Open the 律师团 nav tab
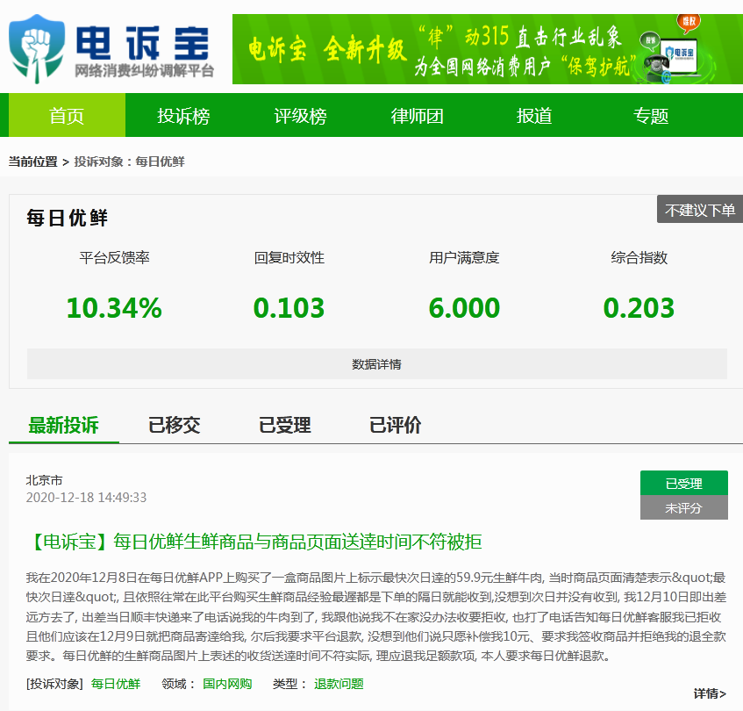The height and width of the screenshot is (711, 743). (417, 116)
